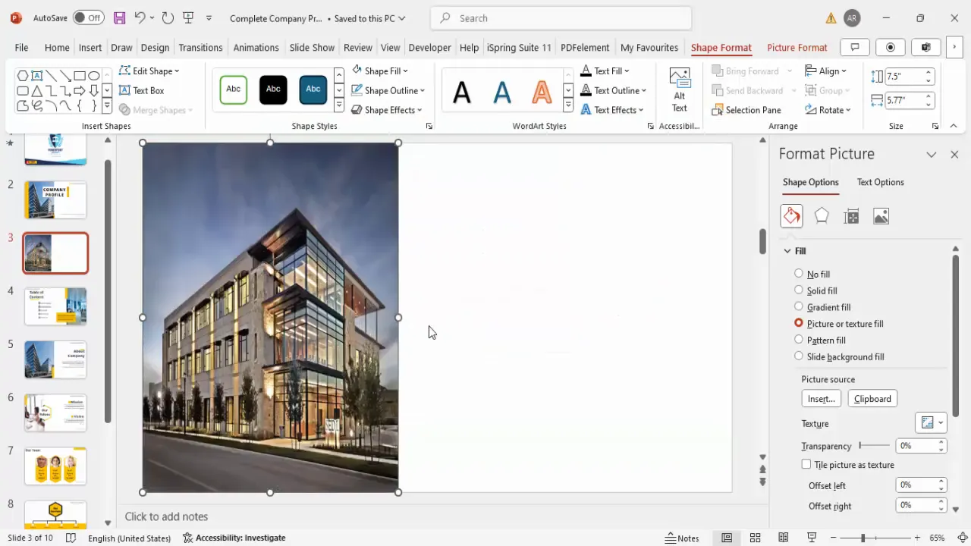Open the Animations tab
This screenshot has height=546, width=971.
(256, 47)
